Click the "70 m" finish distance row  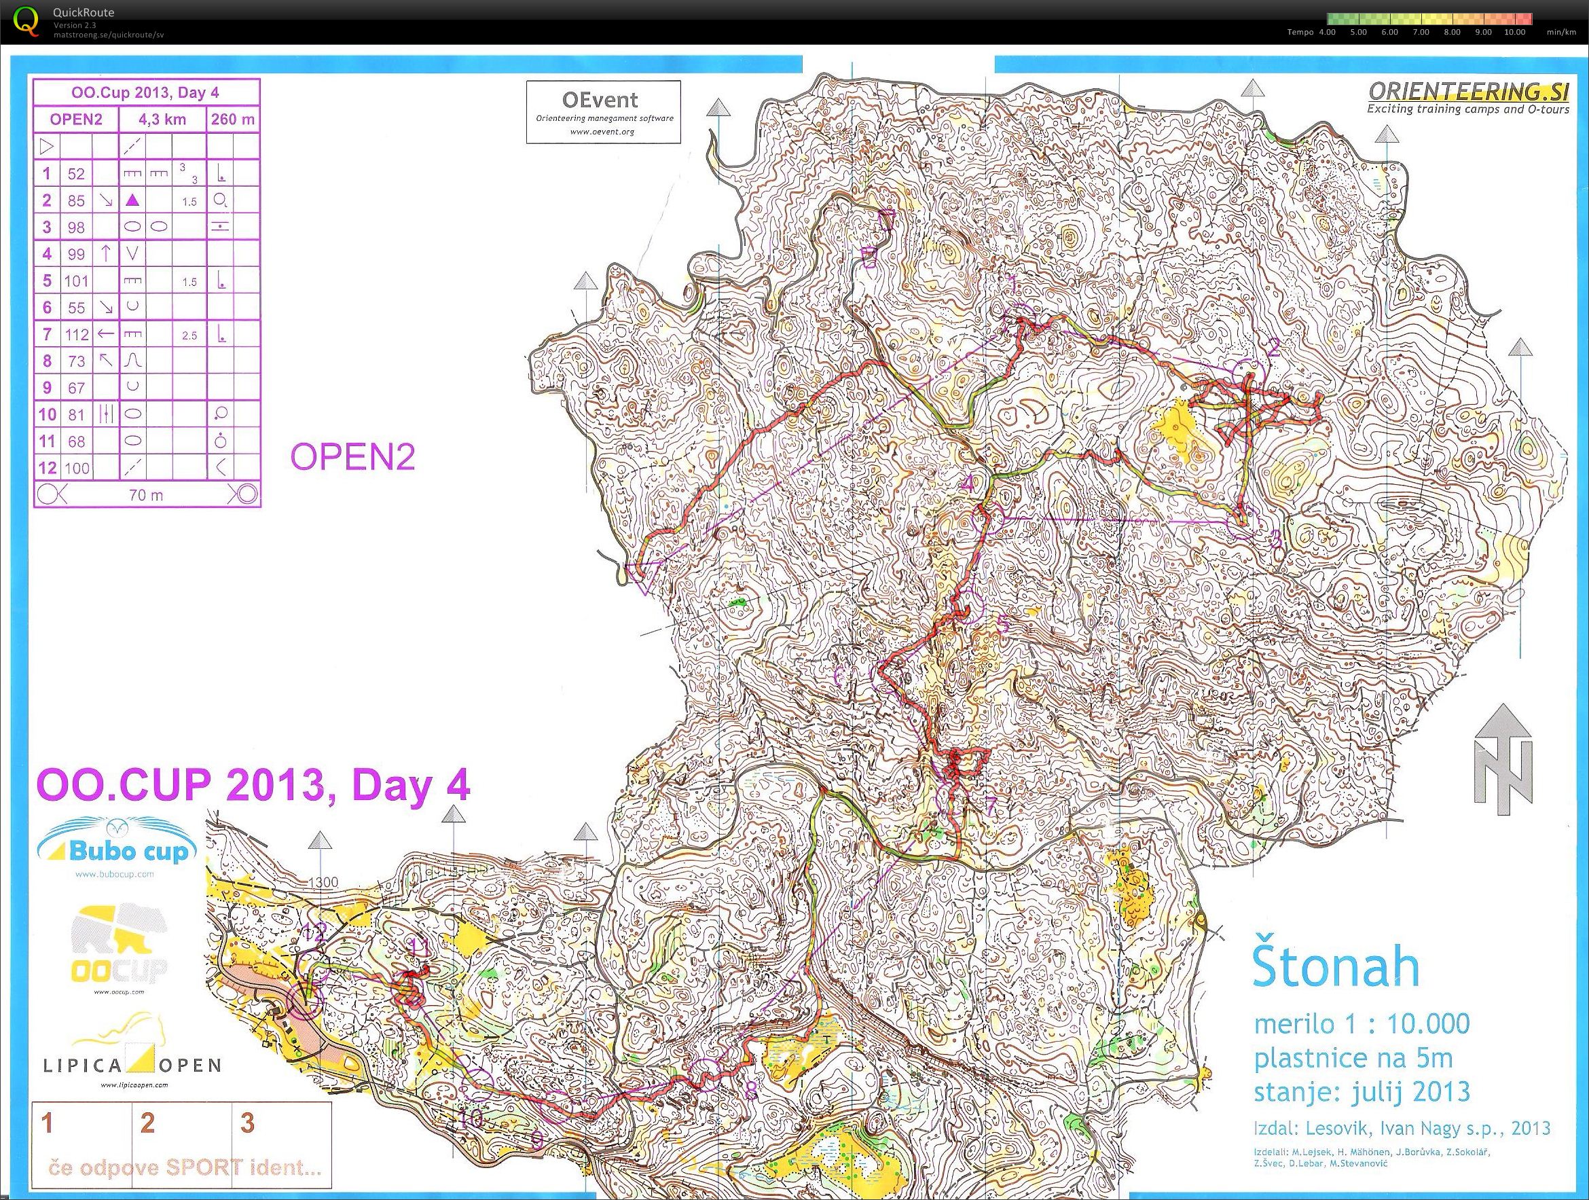147,494
